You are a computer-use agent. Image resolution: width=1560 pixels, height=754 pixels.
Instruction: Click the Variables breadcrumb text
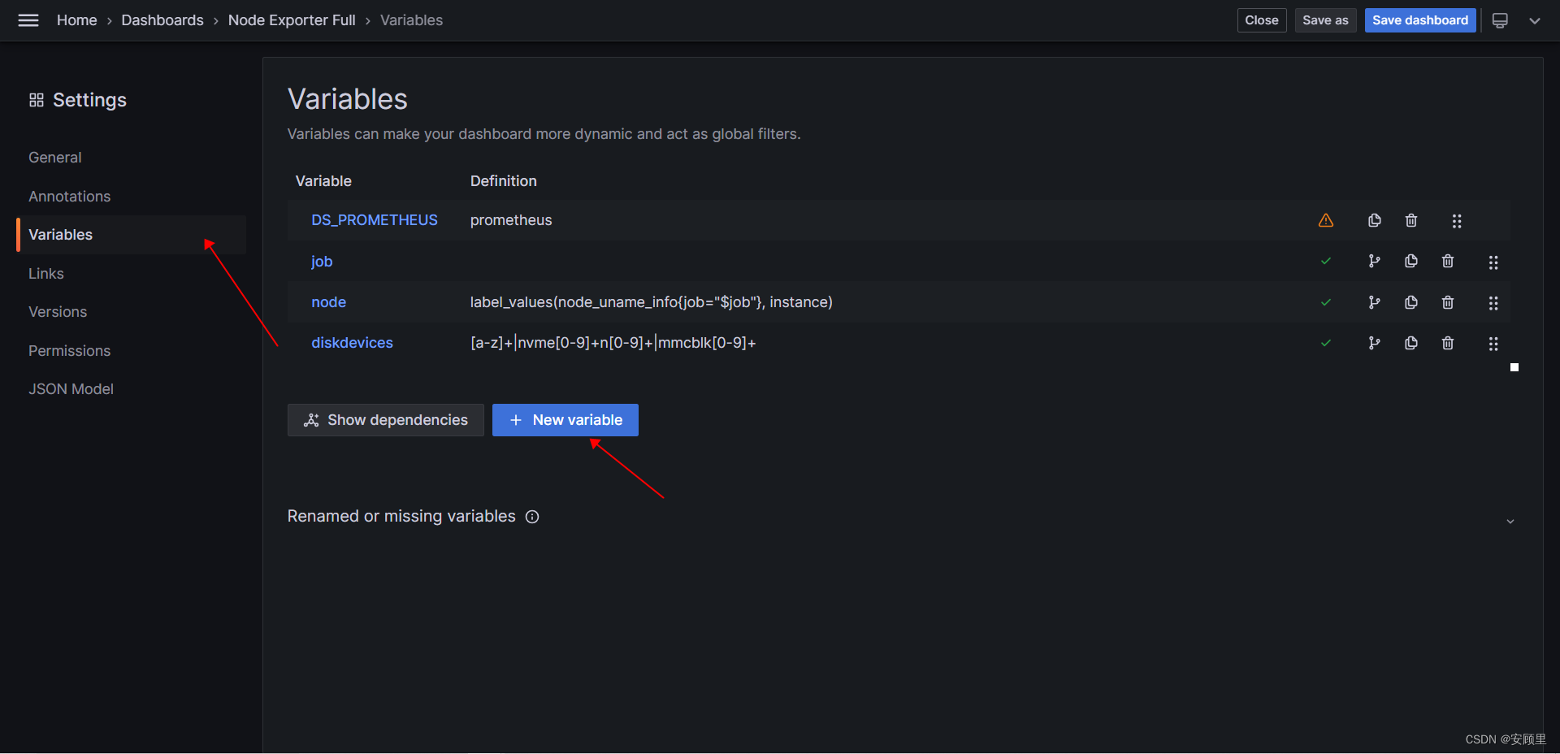pos(412,20)
